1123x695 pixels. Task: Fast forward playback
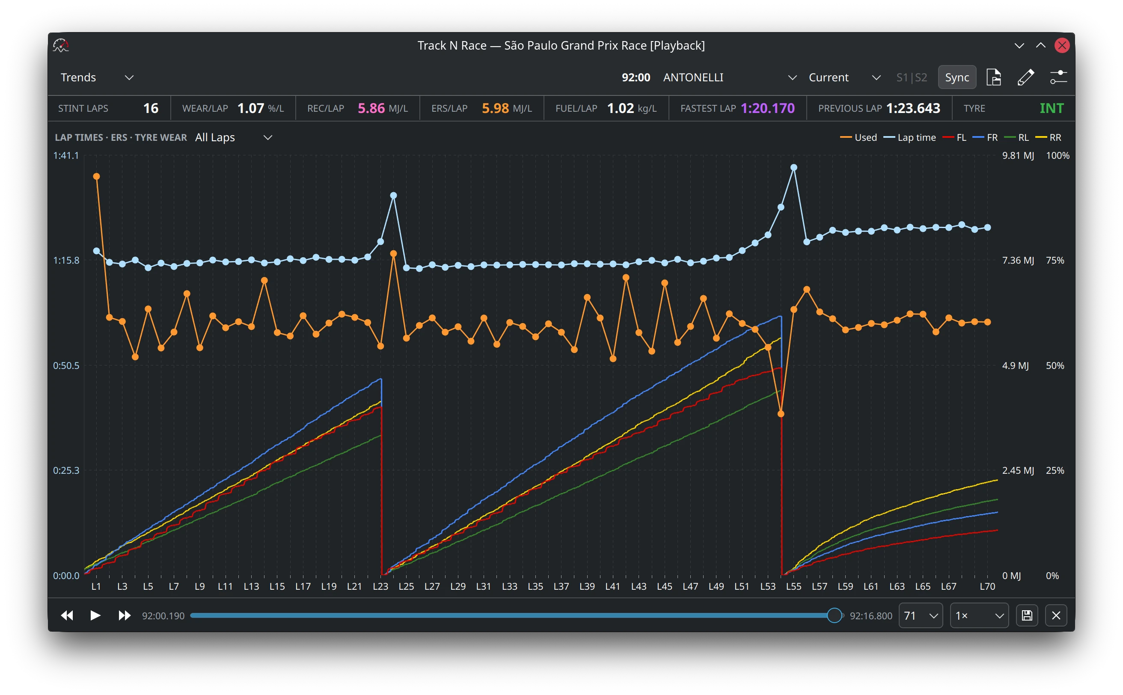pos(124,615)
